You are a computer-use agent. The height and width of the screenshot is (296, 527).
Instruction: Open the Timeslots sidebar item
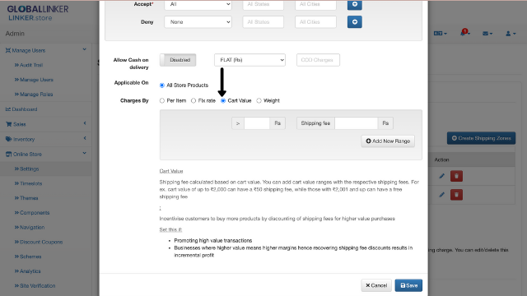[28, 183]
